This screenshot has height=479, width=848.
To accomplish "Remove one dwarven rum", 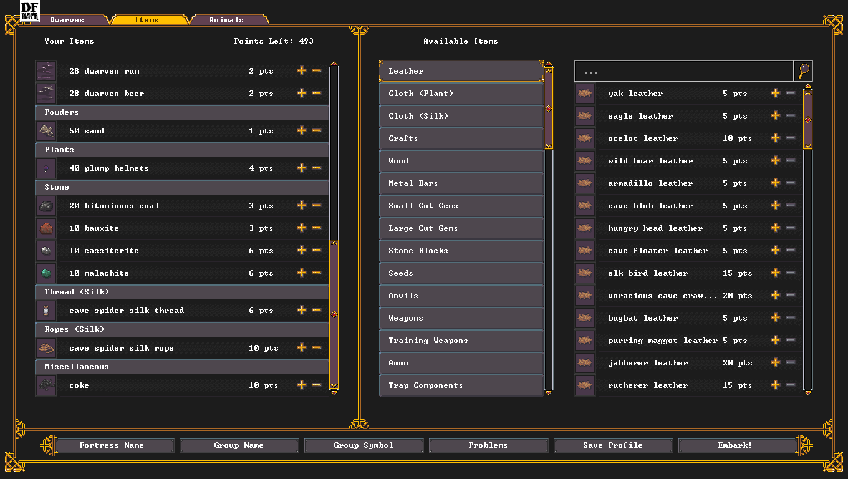I will pos(317,70).
